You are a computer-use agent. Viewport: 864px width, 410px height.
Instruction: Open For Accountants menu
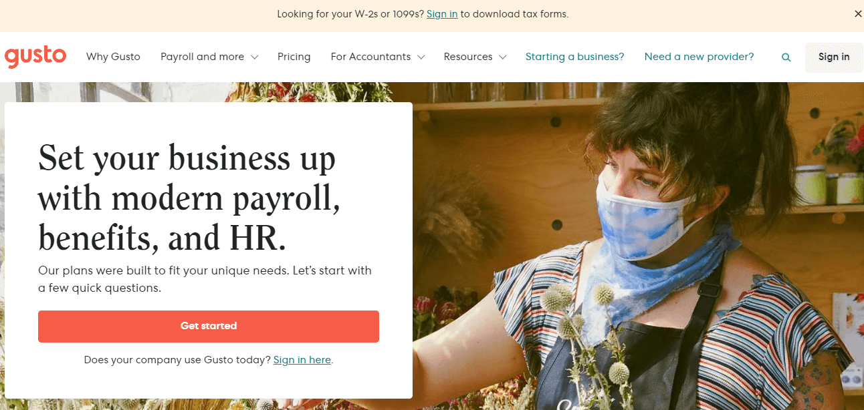[x=378, y=57]
